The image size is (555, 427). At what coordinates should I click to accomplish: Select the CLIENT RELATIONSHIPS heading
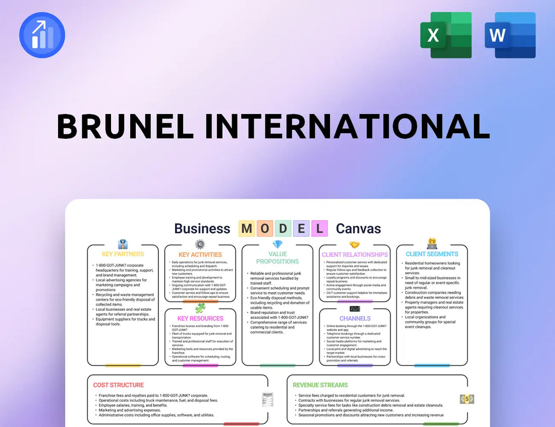tap(355, 254)
